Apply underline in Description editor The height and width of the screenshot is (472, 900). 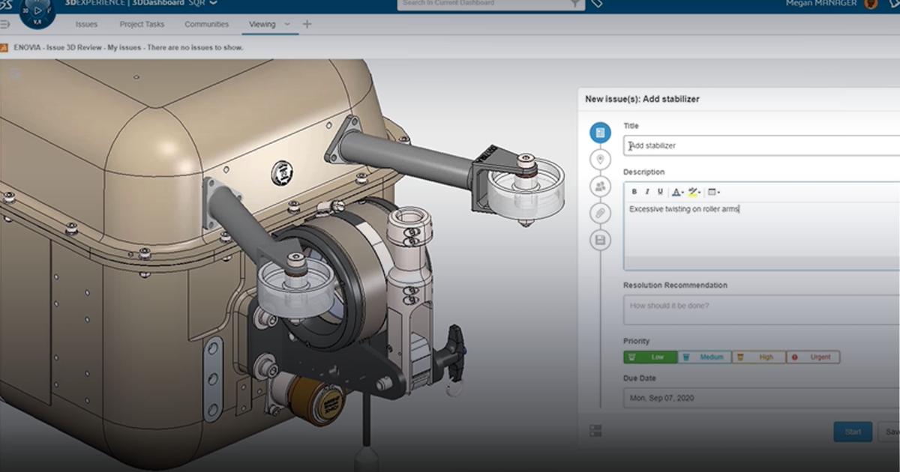pos(660,192)
